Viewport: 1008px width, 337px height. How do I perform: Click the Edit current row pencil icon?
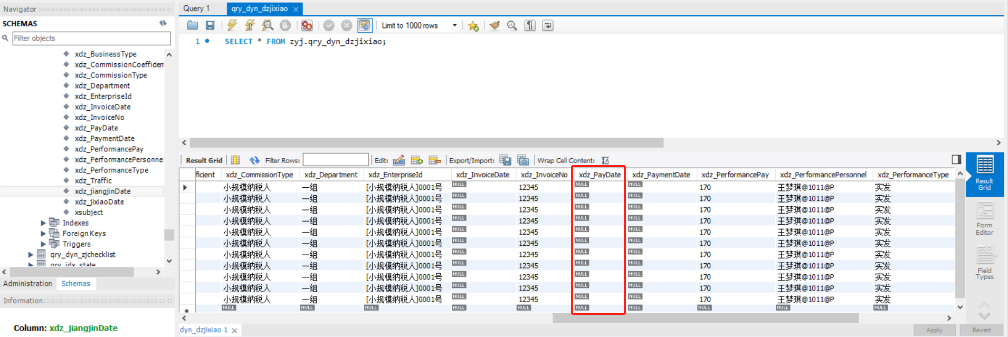399,160
